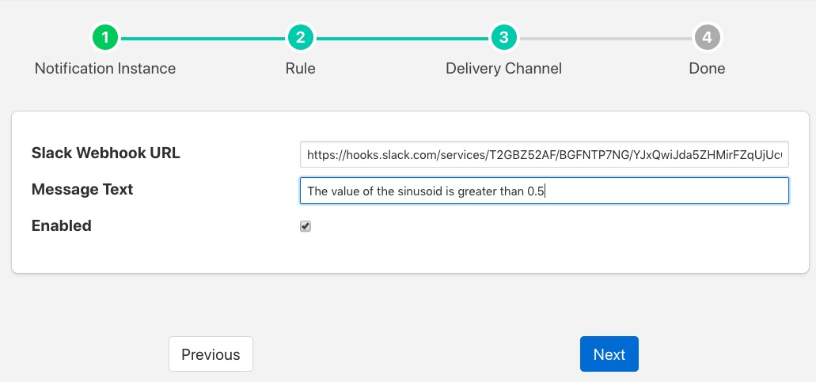Click the Slack Webhook URL label

pyautogui.click(x=106, y=153)
